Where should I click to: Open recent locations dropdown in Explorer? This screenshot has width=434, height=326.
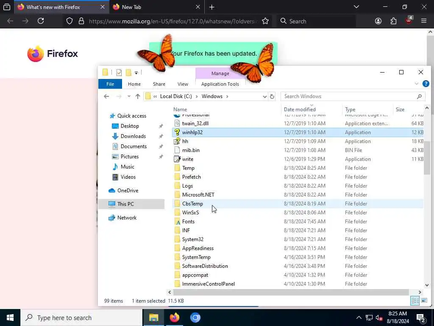coord(129,96)
